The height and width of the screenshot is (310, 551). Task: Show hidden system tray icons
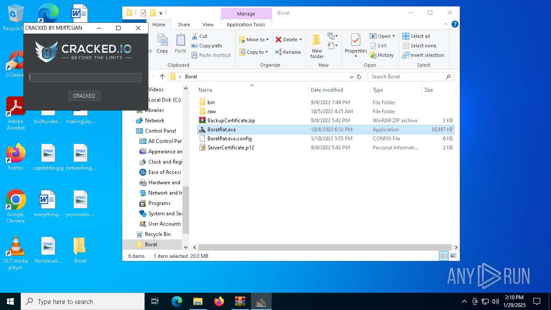pyautogui.click(x=464, y=301)
